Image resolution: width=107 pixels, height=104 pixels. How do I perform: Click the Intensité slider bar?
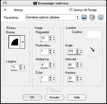[x=75, y=68]
